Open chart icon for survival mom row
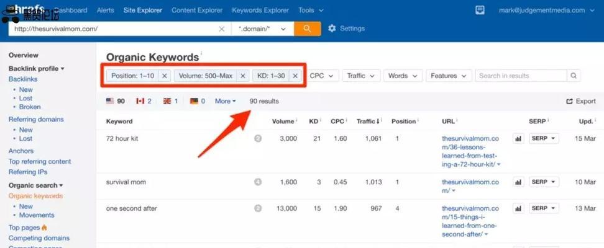 tap(518, 182)
